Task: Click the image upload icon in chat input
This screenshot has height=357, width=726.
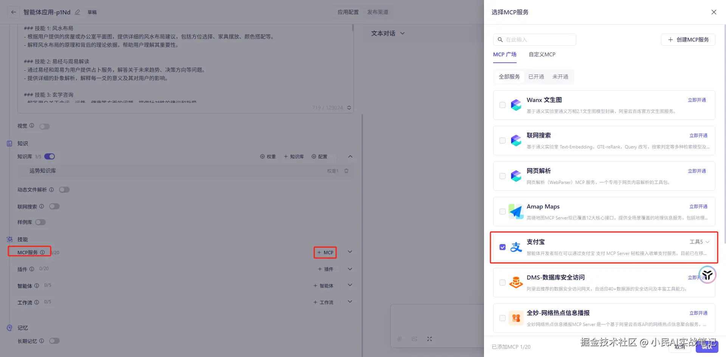Action: pos(414,339)
